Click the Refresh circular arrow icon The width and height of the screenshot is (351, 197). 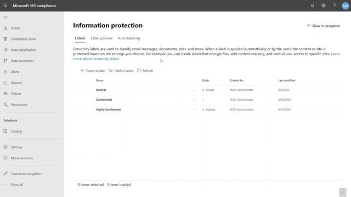[x=139, y=71]
